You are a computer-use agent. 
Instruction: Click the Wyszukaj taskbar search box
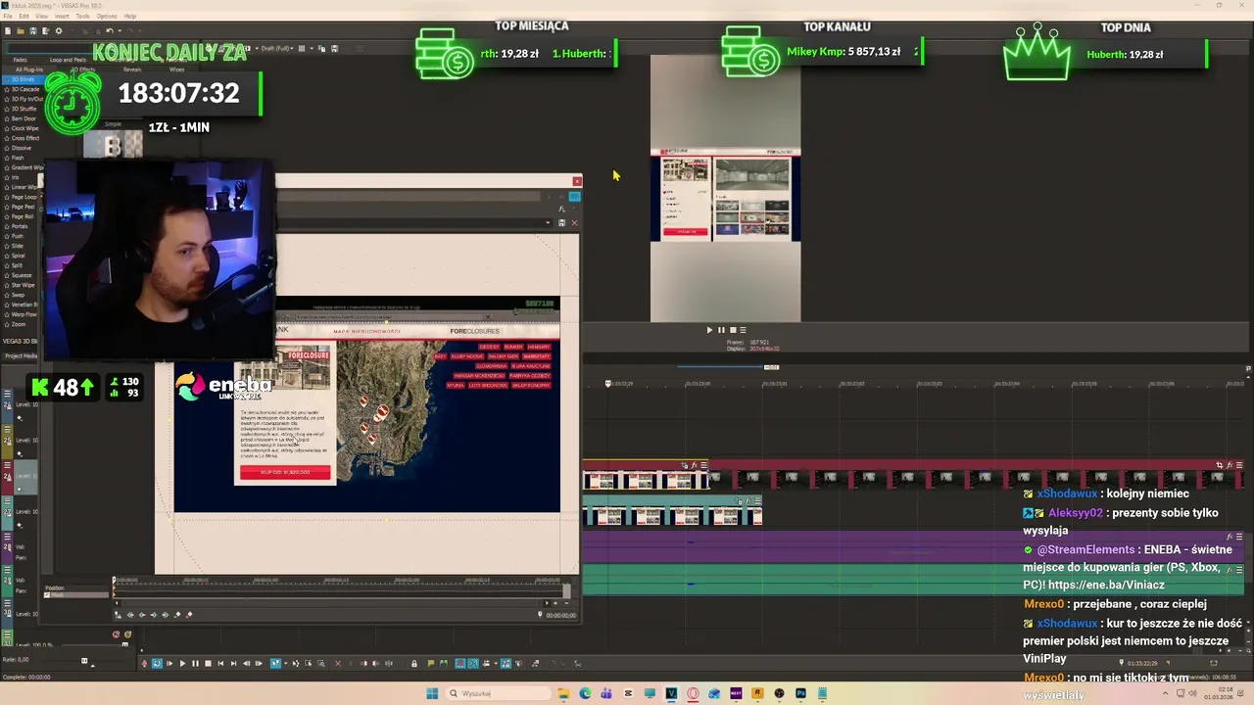pyautogui.click(x=500, y=693)
